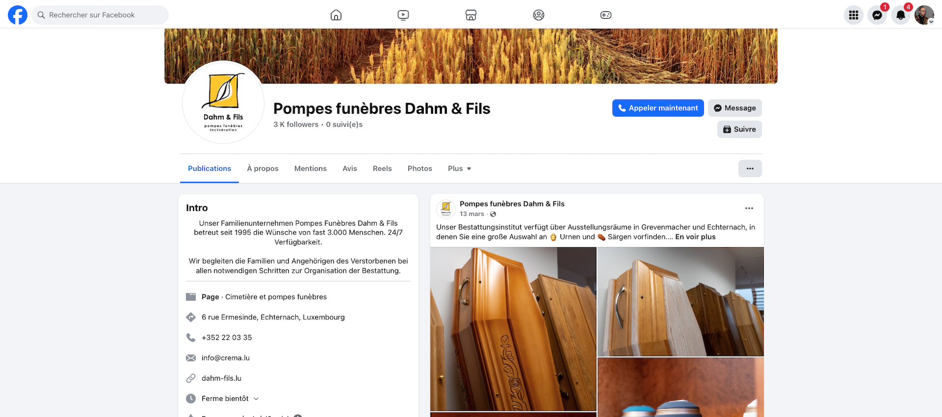Open Messenger chats icon

(877, 15)
